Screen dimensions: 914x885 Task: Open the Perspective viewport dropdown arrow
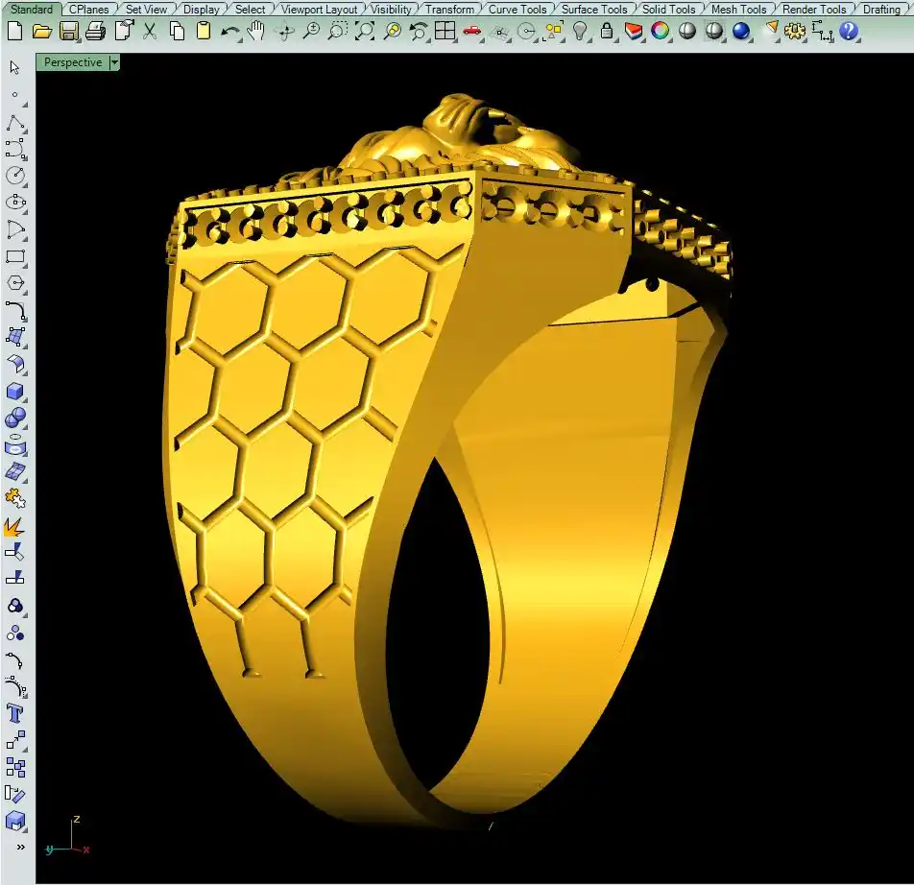(114, 62)
